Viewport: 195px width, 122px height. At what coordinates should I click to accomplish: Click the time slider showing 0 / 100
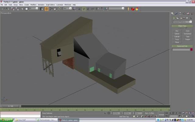(11, 106)
